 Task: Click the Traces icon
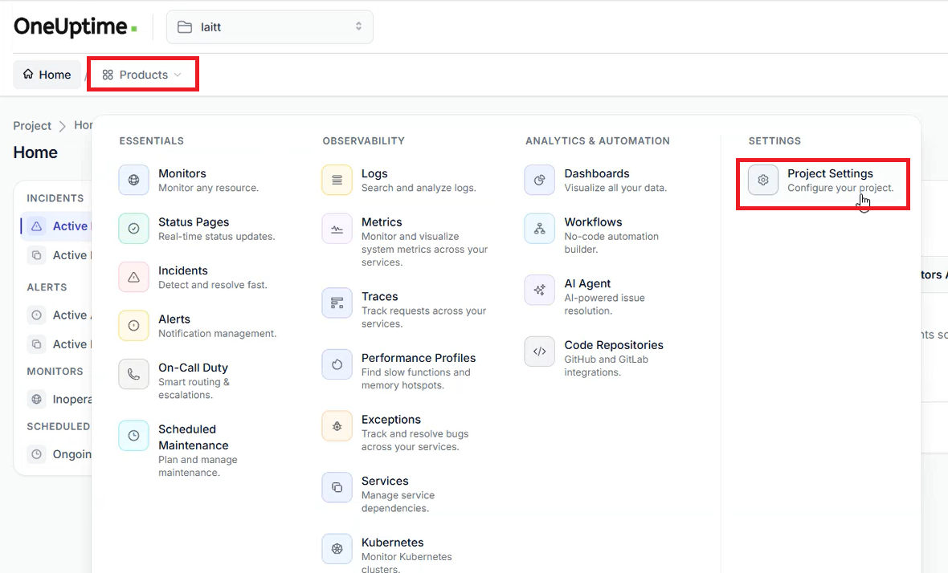(337, 303)
